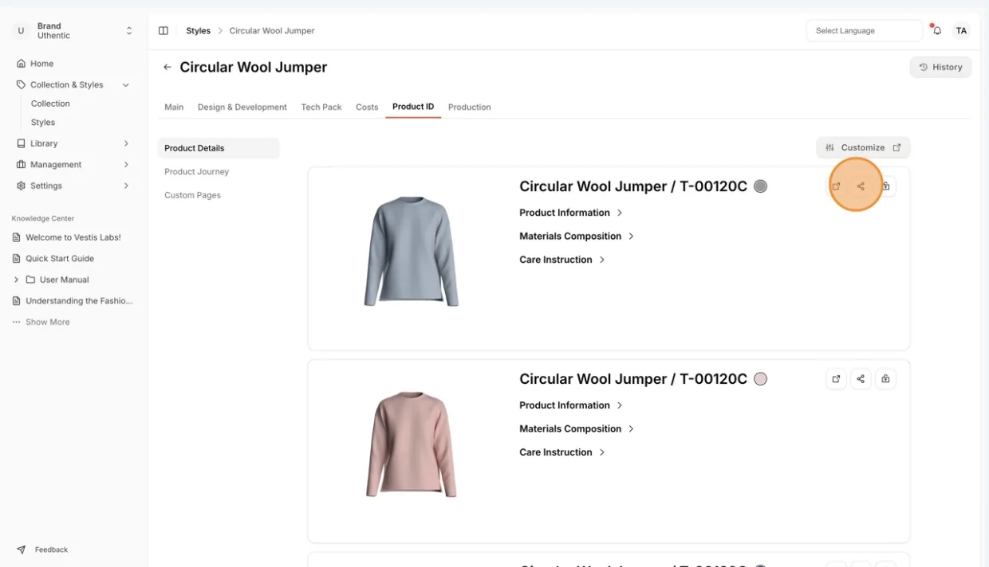
Task: Click the Feedback paper plane icon
Action: [x=21, y=549]
